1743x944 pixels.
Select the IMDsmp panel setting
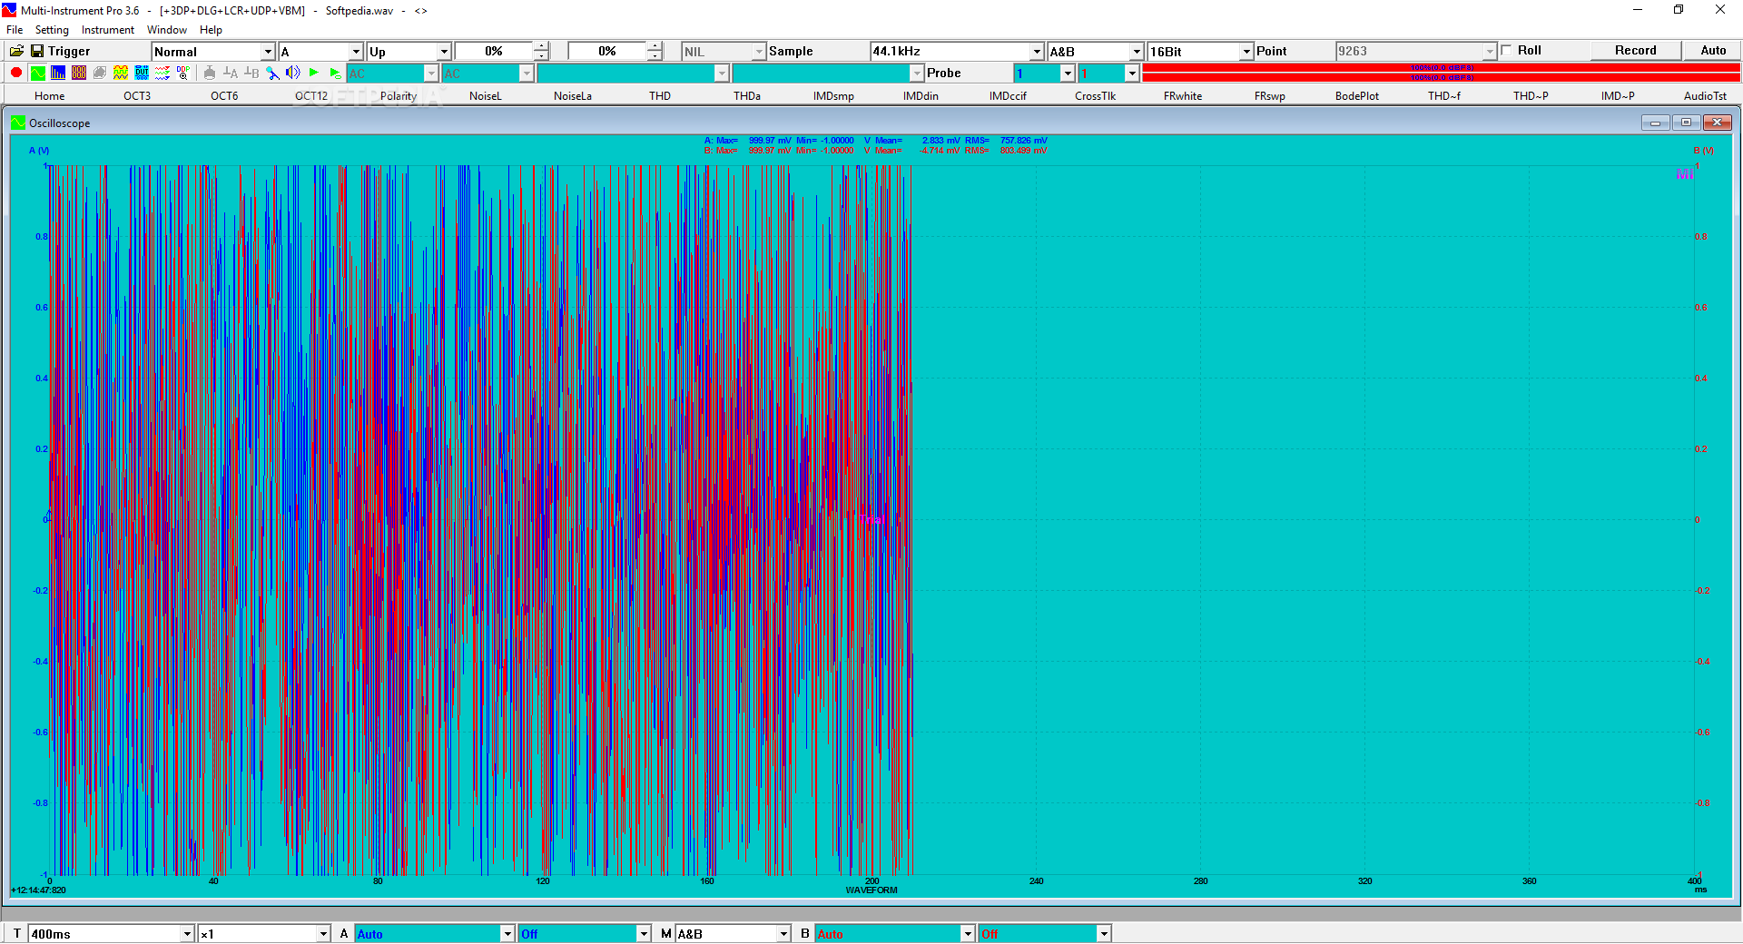tap(833, 96)
